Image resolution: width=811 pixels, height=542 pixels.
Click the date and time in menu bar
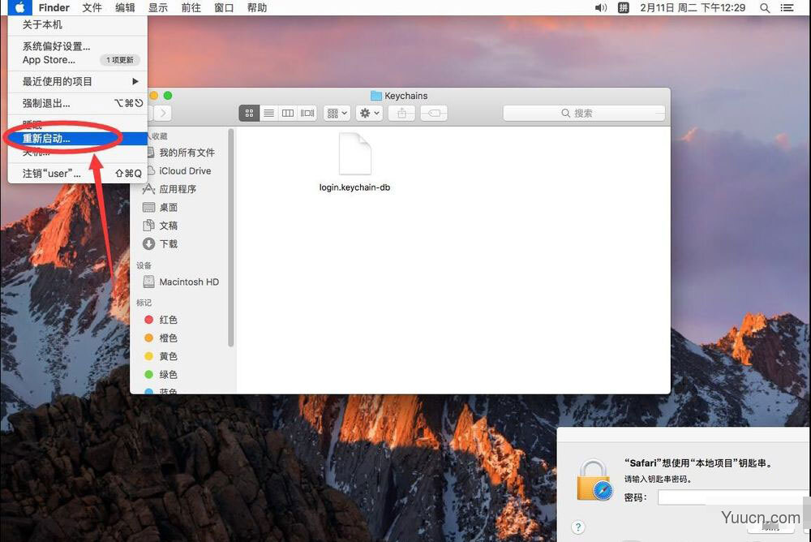[693, 7]
